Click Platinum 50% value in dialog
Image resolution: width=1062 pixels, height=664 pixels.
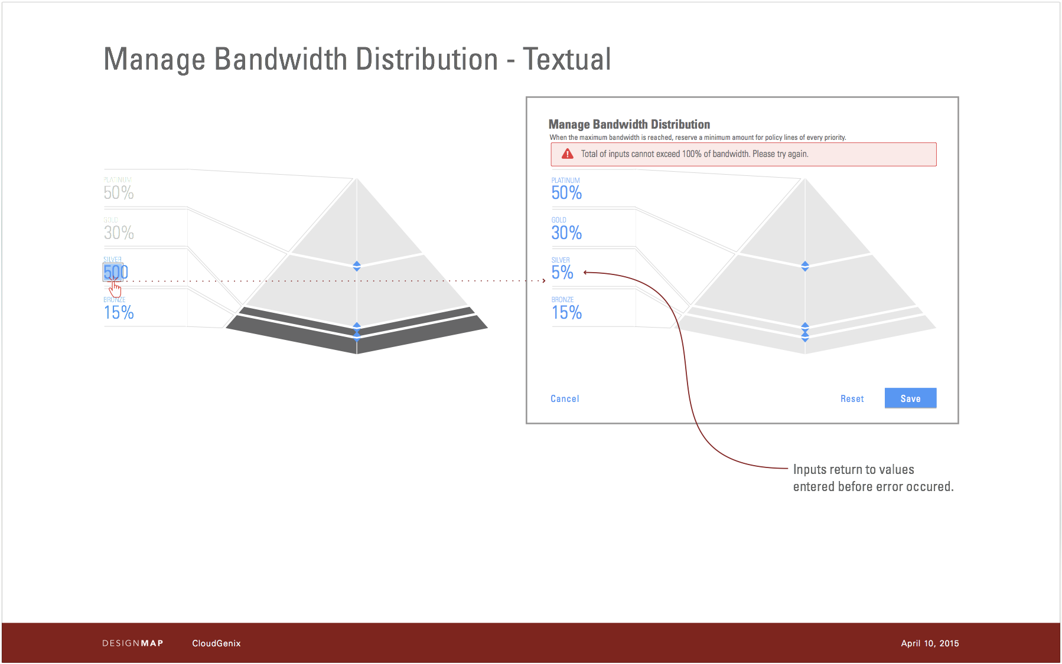tap(566, 193)
